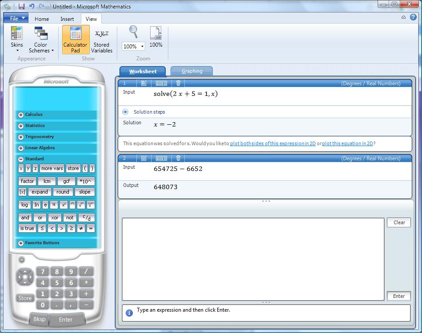Viewport: 422px width, 333px height.
Task: Collapse the Standard button group
Action: (x=21, y=159)
